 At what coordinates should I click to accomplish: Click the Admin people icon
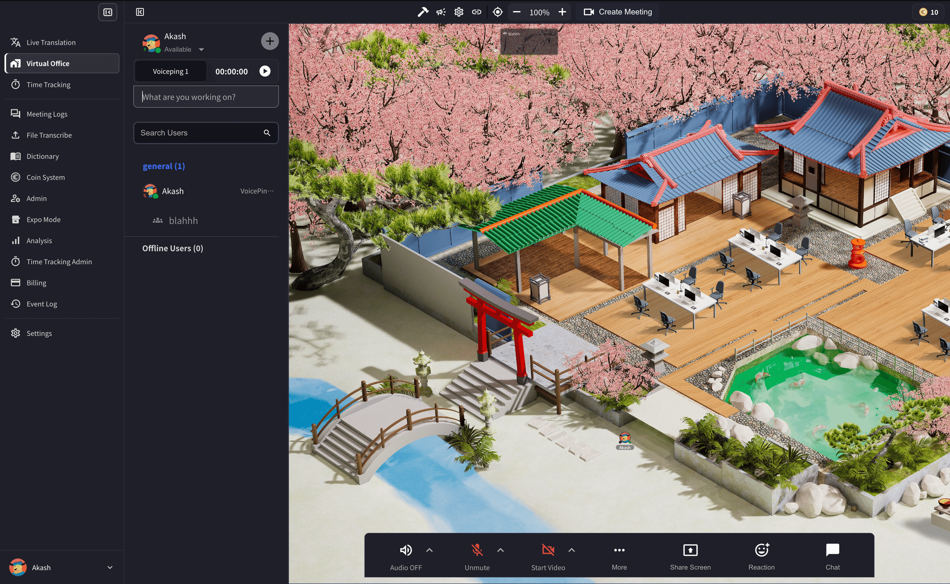15,198
